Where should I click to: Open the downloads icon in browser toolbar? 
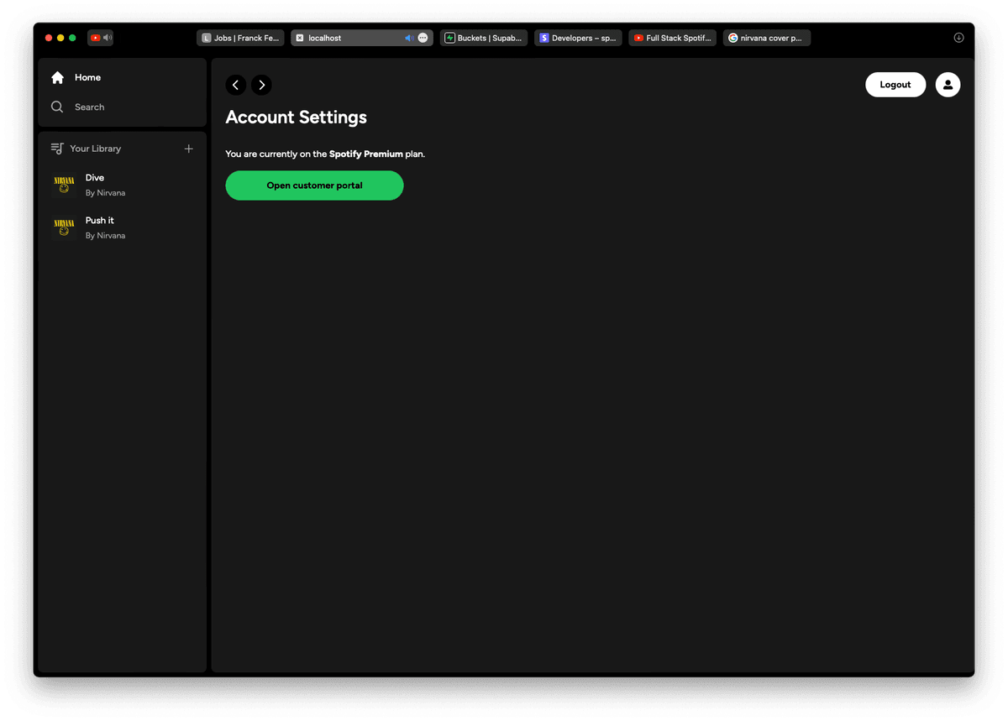click(958, 38)
